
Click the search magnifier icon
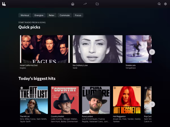tap(159, 4)
